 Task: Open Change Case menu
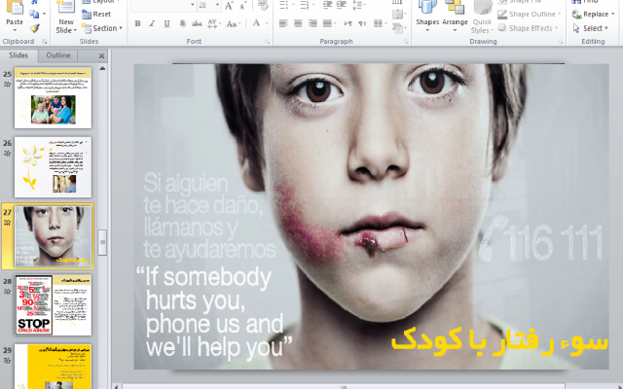click(234, 23)
